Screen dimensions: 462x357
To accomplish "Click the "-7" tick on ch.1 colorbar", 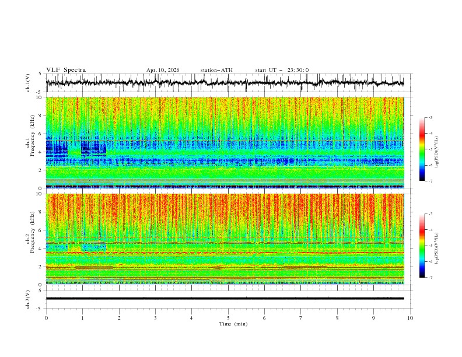I will (x=430, y=181).
